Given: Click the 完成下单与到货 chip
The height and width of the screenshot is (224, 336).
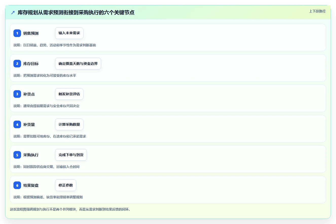Looking at the screenshot, I should 71,155.
